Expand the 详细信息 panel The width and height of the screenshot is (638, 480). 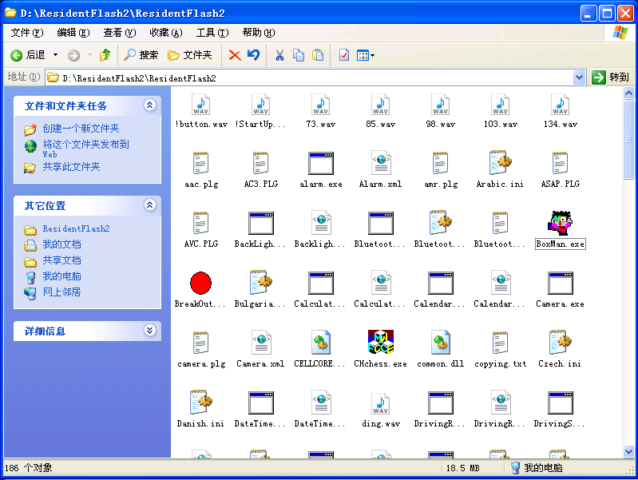tap(150, 330)
